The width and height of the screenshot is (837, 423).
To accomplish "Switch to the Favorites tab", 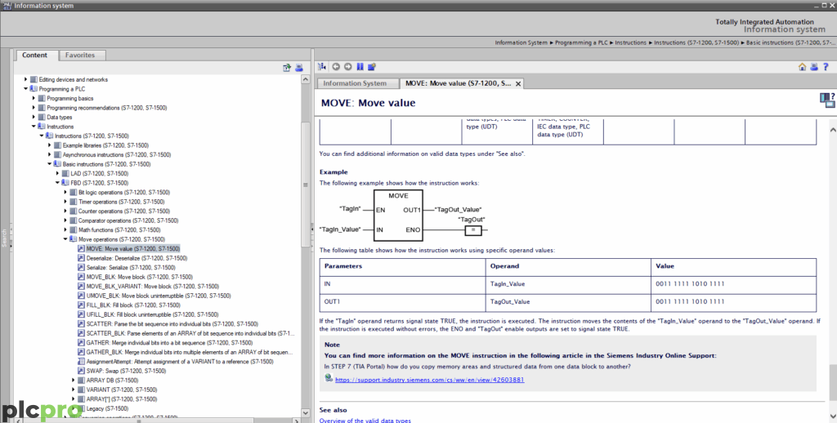I will 80,56.
